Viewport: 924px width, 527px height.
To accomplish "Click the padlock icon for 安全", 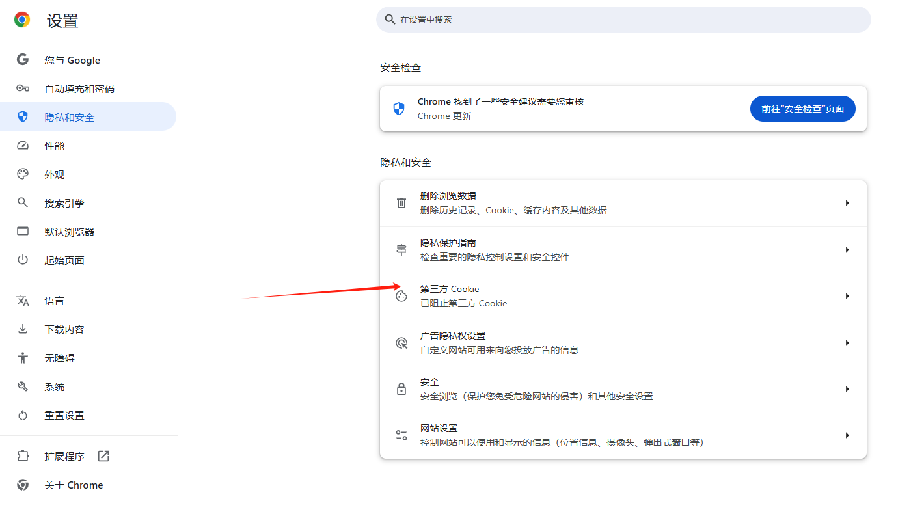I will click(401, 389).
